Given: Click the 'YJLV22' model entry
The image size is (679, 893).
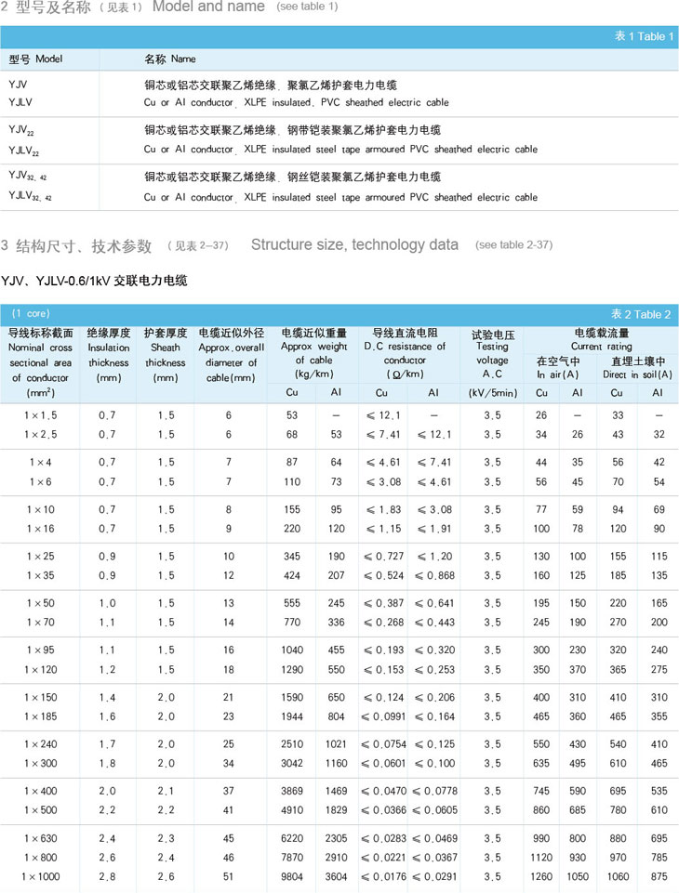Looking at the screenshot, I should (23, 151).
